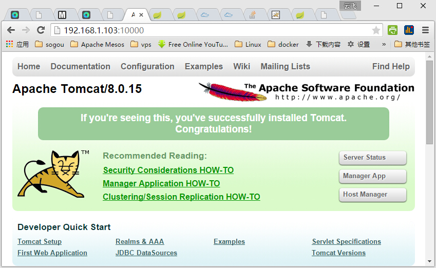
Task: Open Security Considerations HOW-TO link
Action: [168, 170]
